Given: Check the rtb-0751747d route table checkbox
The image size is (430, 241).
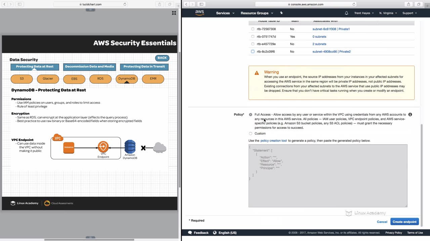Looking at the screenshot, I should tap(253, 36).
